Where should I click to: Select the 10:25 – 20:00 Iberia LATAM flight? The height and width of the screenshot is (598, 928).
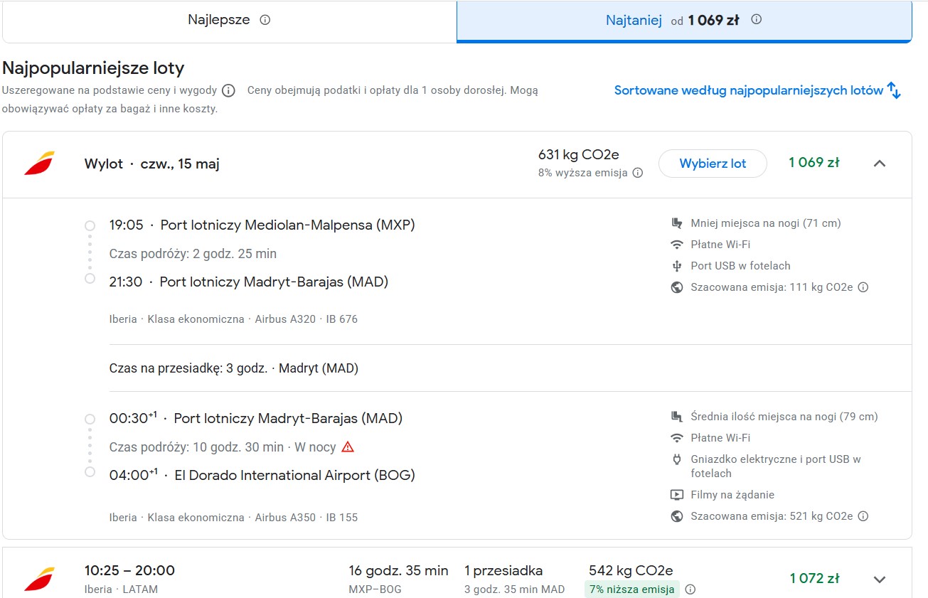click(x=457, y=574)
